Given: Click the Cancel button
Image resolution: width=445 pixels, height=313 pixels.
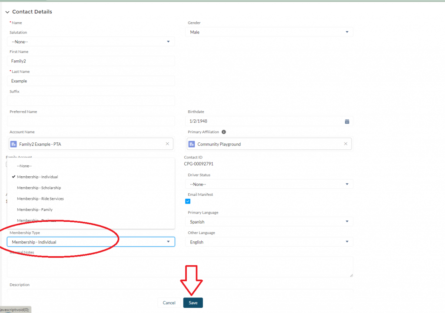Looking at the screenshot, I should (x=169, y=303).
